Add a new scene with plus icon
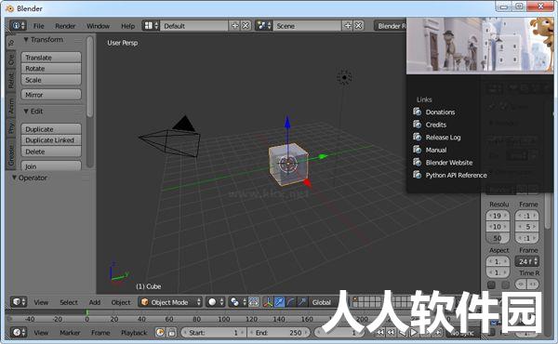Image resolution: width=558 pixels, height=344 pixels. click(348, 26)
